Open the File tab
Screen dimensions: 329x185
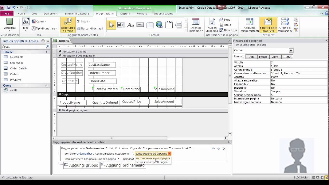tap(7, 14)
